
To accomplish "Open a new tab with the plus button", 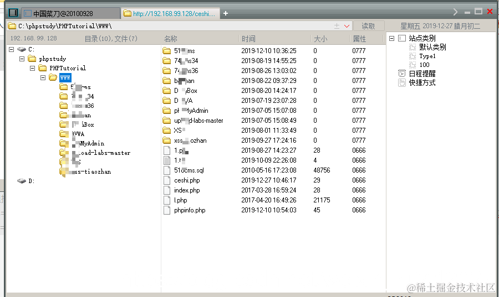I will click(x=226, y=13).
